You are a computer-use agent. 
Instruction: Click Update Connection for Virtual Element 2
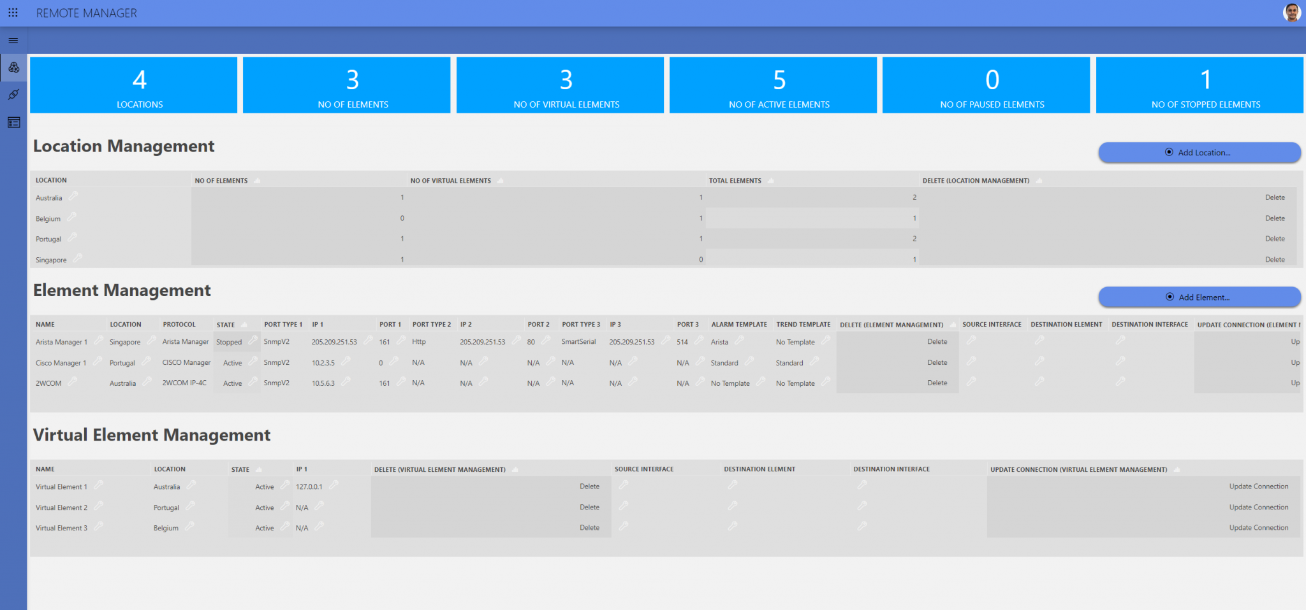[1259, 507]
